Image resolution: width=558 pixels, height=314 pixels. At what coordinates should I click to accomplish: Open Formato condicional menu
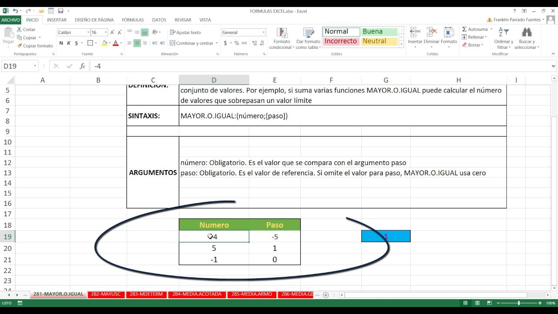282,38
